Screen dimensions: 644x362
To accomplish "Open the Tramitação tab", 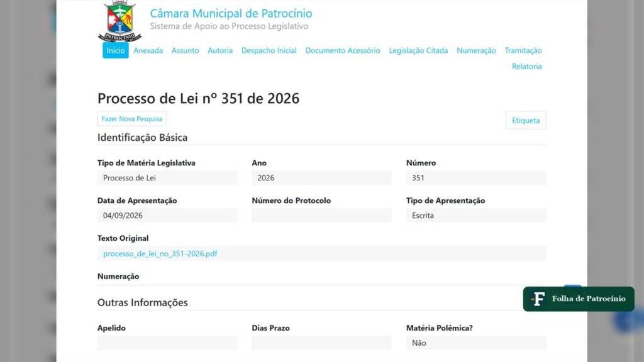I will point(523,50).
